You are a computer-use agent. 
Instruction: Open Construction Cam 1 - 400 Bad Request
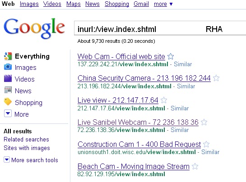pos(139,145)
